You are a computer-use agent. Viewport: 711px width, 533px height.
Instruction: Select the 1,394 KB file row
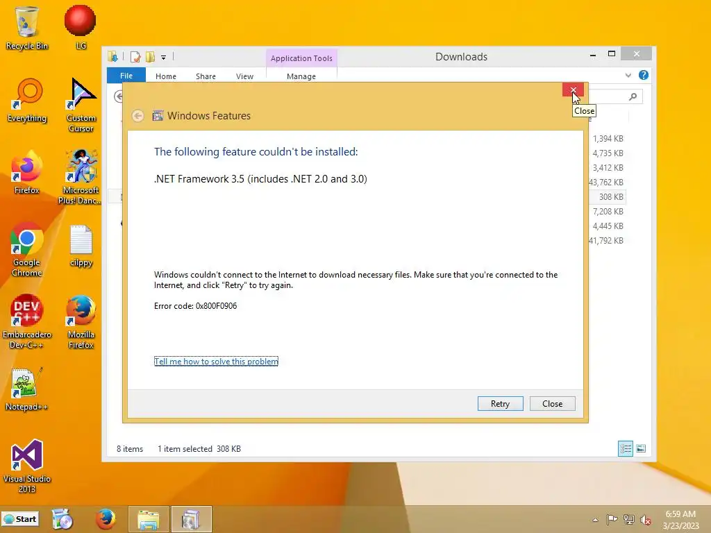pos(608,139)
